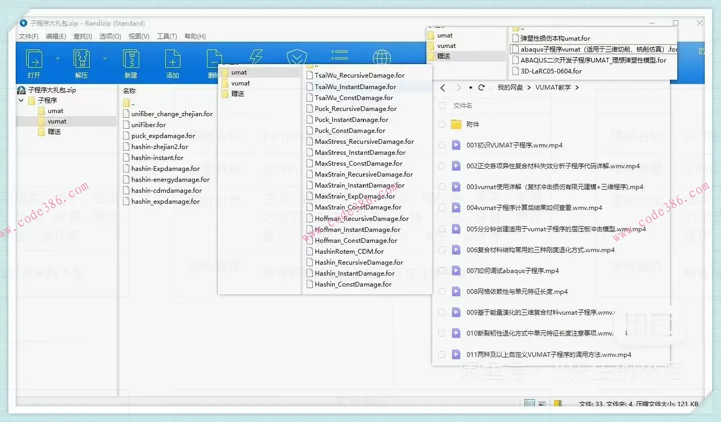Screen dimensions: 721x422
Task: Switch to details list view in status bar
Action: [x=529, y=404]
